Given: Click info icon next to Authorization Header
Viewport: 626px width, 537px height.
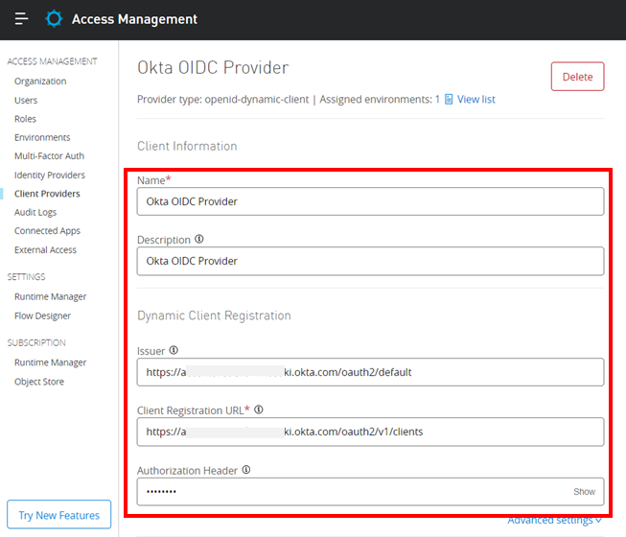Looking at the screenshot, I should pyautogui.click(x=246, y=470).
